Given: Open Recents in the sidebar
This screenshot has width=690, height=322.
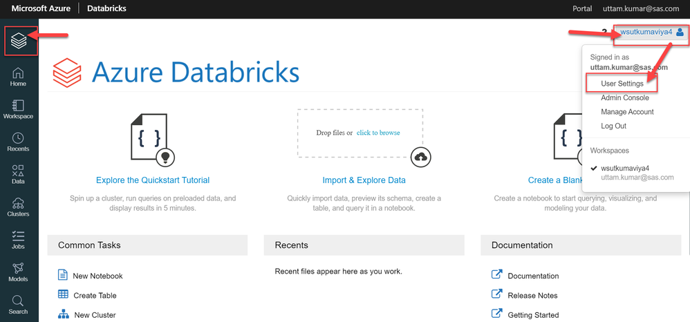Looking at the screenshot, I should pyautogui.click(x=18, y=142).
